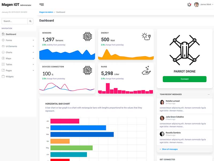This screenshot has height=161, width=214.
Task: Expand the Charts submenu arrow
Action: coord(33,52)
